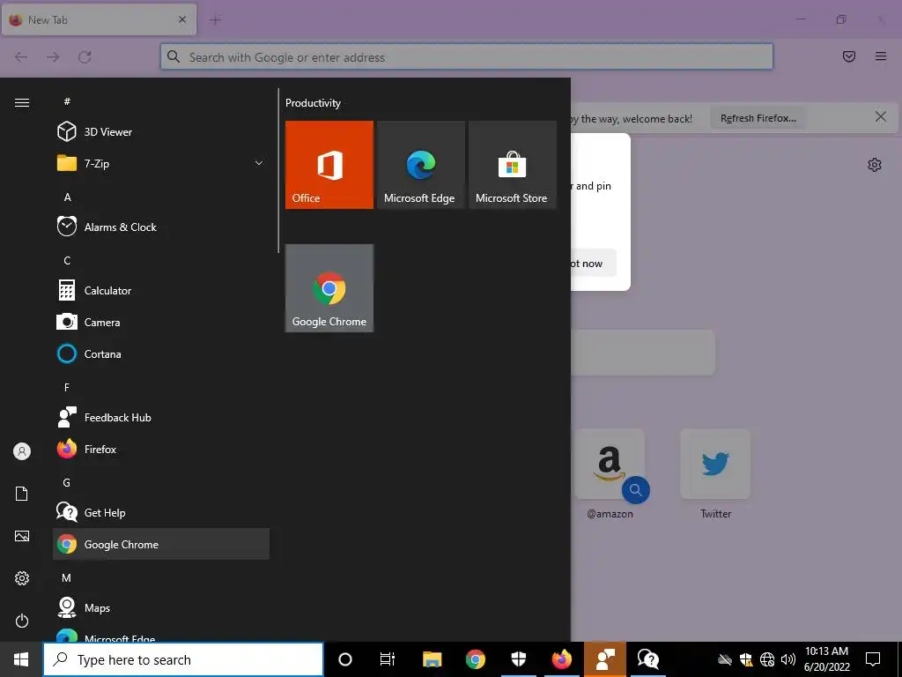Open the Pocket icon in Firefox toolbar
The width and height of the screenshot is (902, 677).
coord(849,56)
